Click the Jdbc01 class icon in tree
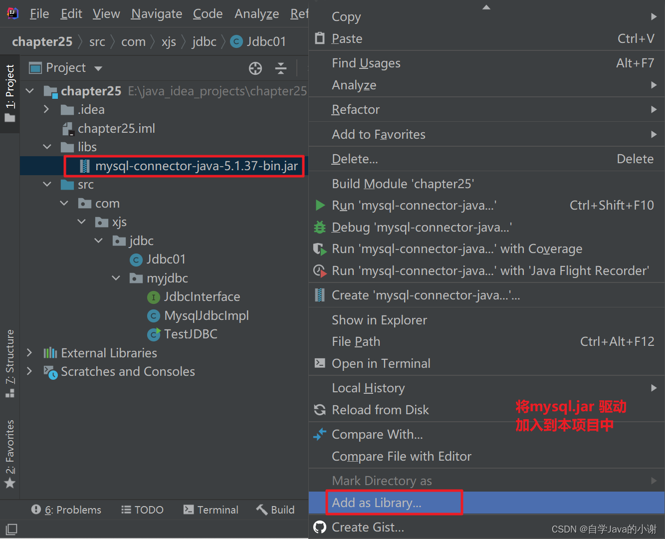The image size is (665, 539). 136,260
